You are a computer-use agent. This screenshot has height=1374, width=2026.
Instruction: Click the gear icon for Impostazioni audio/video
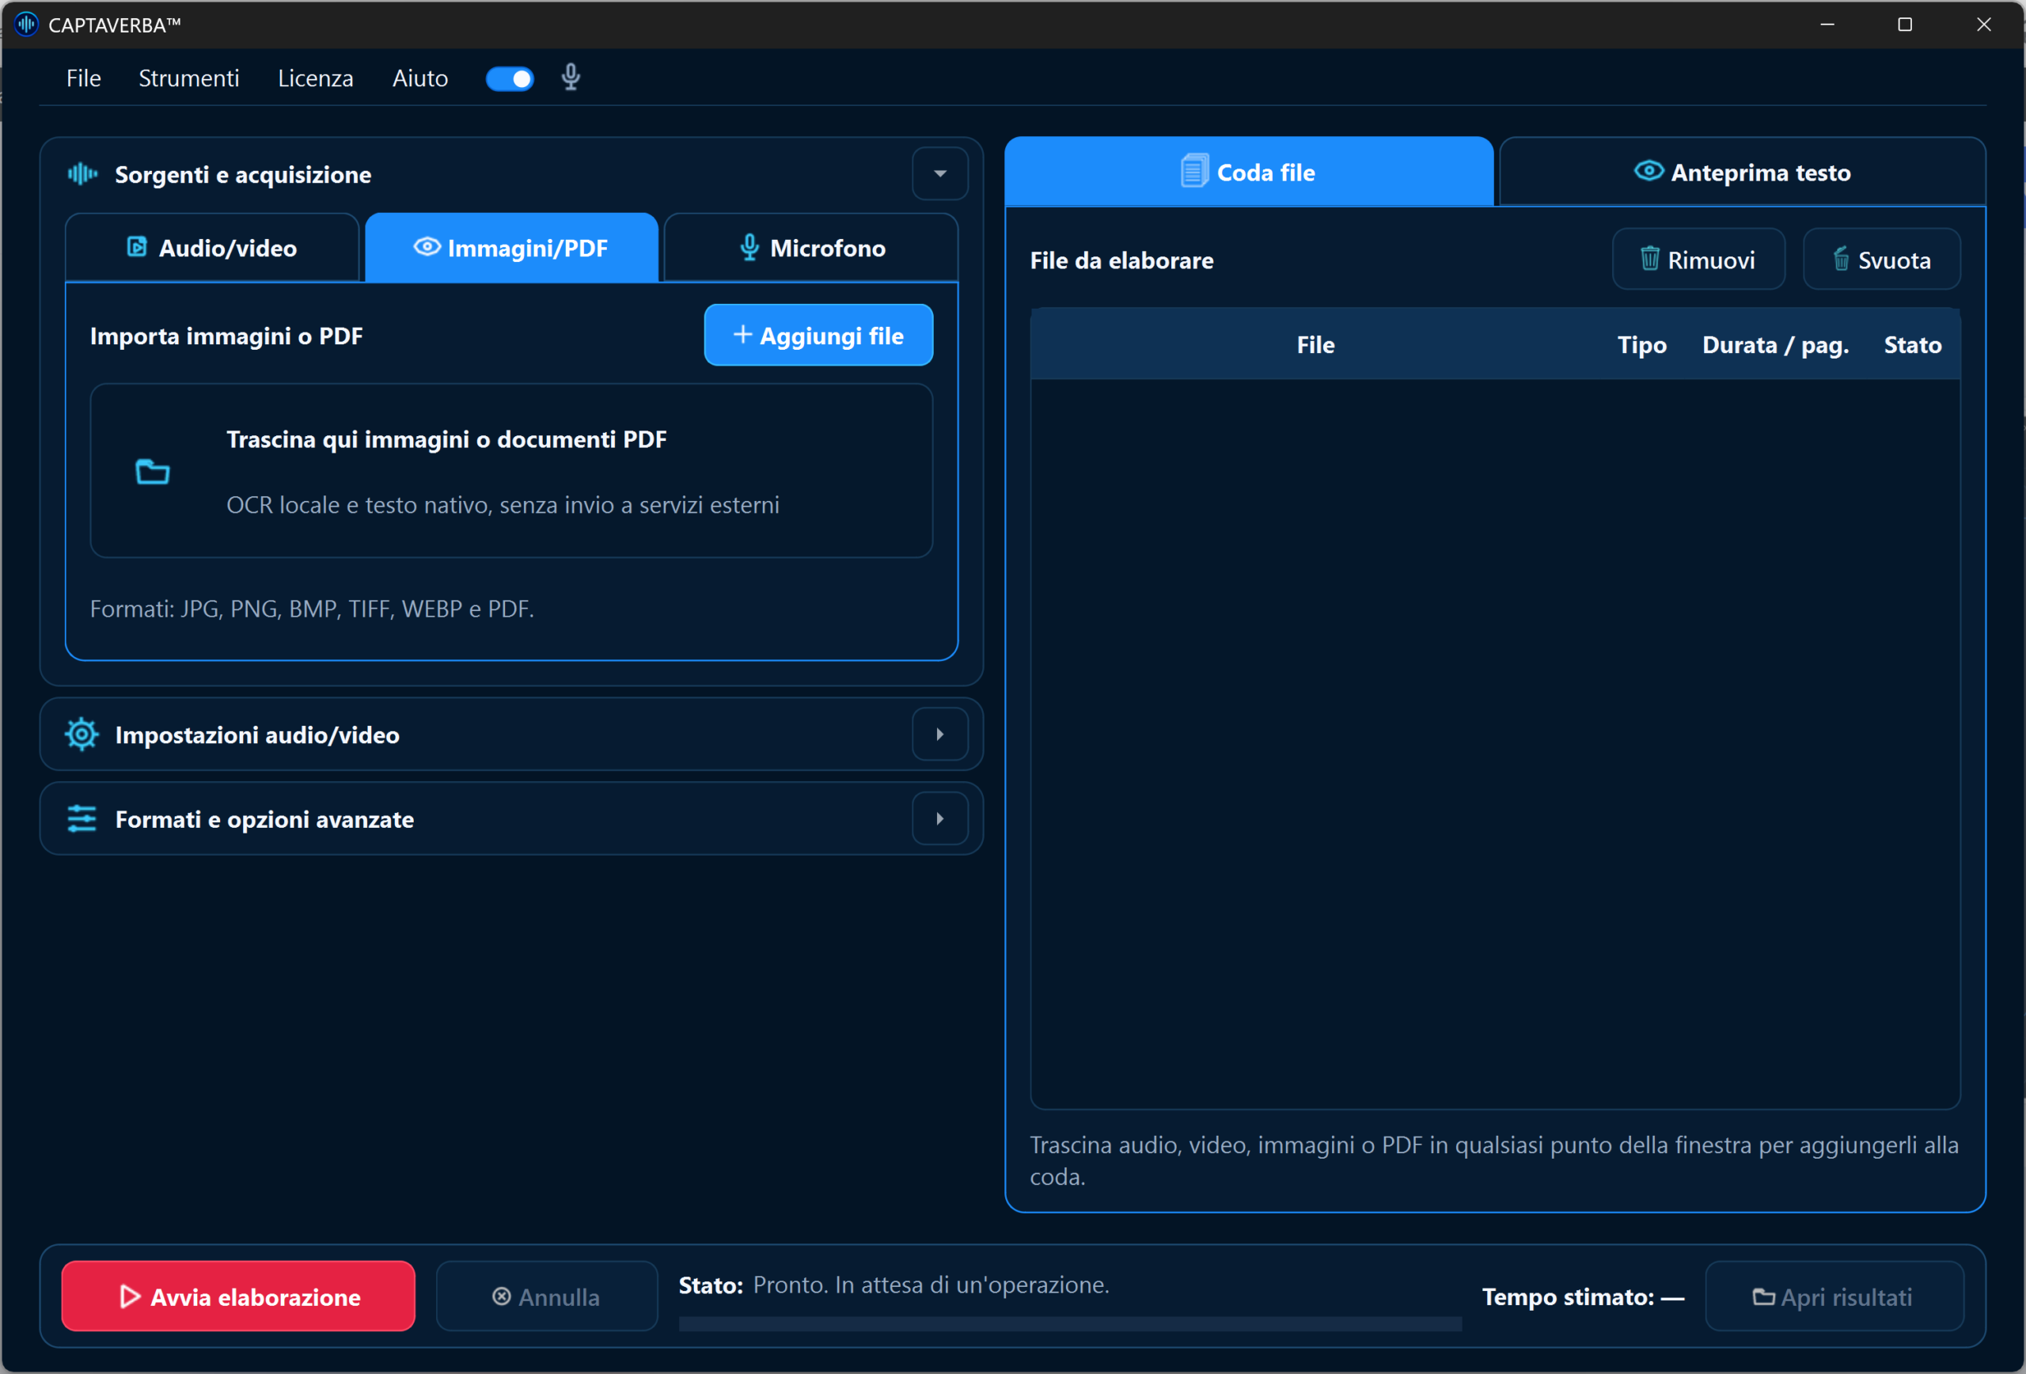click(82, 734)
